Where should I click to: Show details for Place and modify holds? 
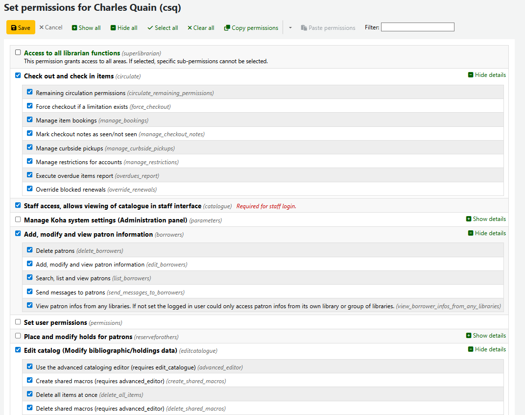click(x=486, y=336)
